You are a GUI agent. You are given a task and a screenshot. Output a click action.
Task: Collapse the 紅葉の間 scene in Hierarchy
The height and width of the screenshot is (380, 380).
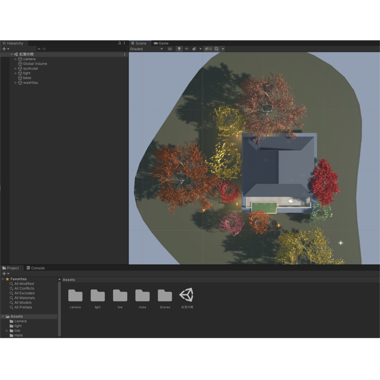[12, 54]
